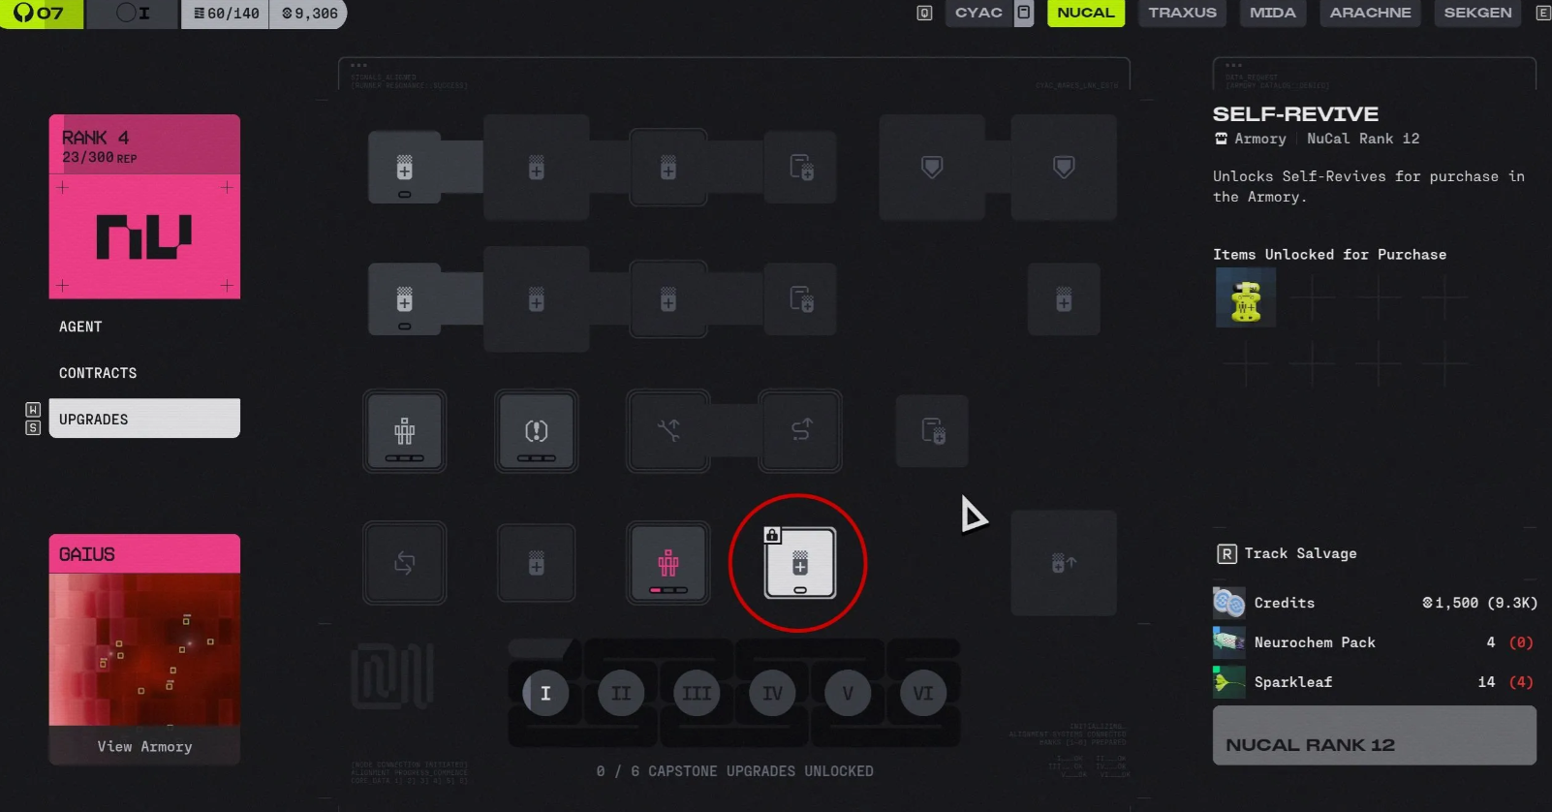Select capstone tier VI

(923, 693)
